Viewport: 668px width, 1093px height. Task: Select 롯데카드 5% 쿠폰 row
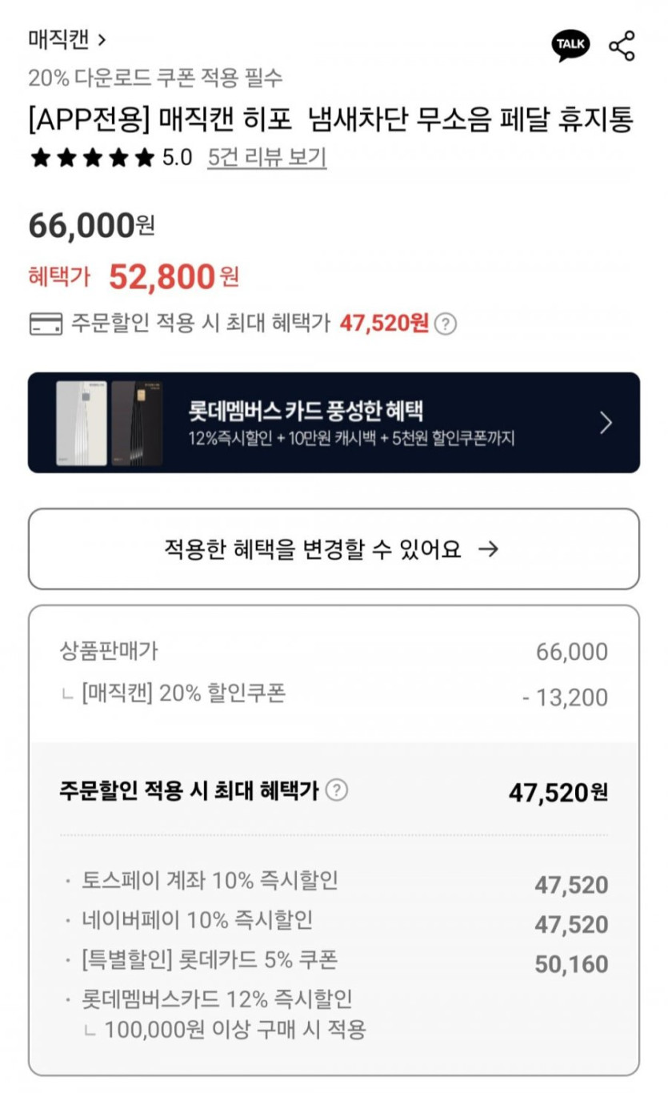[210, 959]
